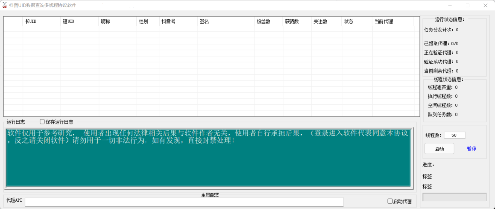Click the blue 暂停 link
Viewport: 495px width, 209px height.
click(x=472, y=149)
